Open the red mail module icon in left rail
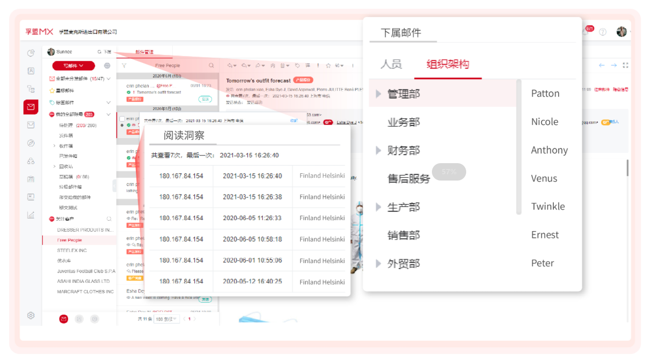 click(x=30, y=107)
